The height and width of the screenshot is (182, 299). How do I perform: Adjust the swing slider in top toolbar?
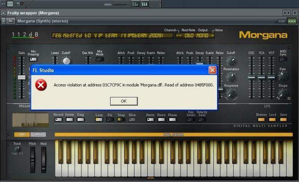(x=120, y=3)
